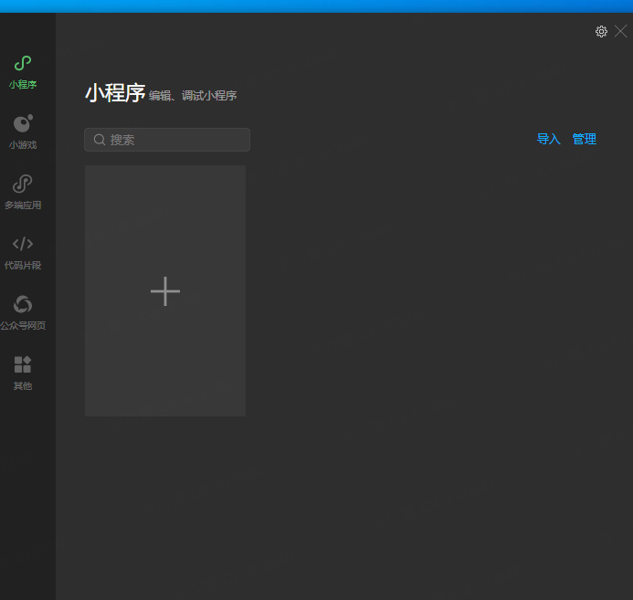Viewport: 633px width, 600px height.
Task: Go to 公众号网页 section
Action: [23, 312]
